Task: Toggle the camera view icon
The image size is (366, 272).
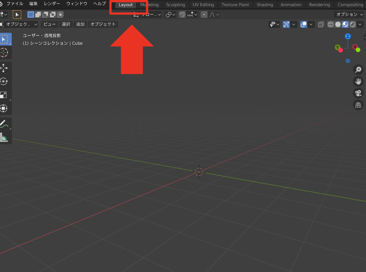Action: [358, 93]
